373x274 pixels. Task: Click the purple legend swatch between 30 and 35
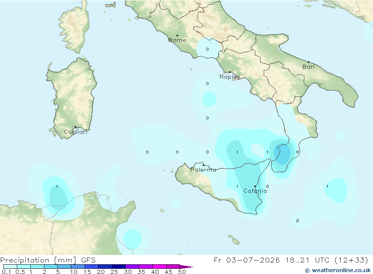tap(132, 267)
